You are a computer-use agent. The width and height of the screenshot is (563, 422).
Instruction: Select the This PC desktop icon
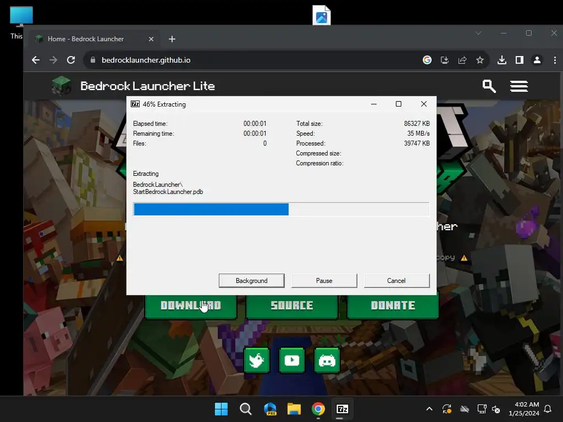[20, 22]
